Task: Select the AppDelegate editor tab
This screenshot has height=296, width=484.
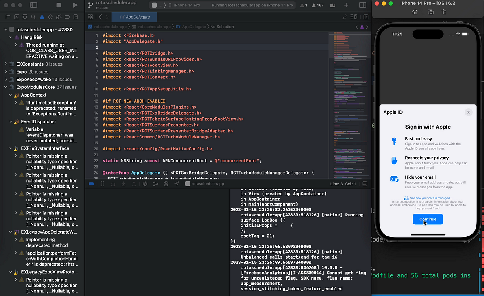Action: (x=134, y=17)
